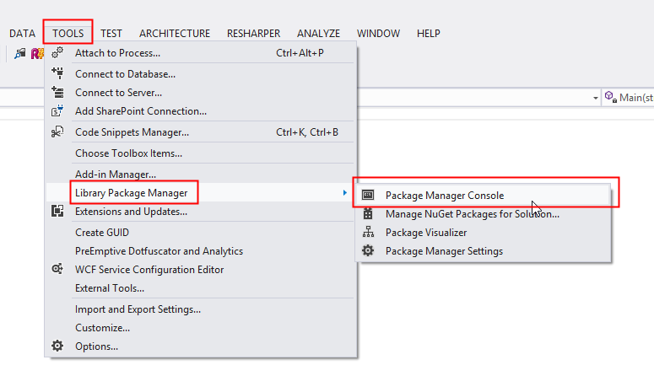Select Import and Export Settings
This screenshot has height=392, width=654.
(x=138, y=309)
